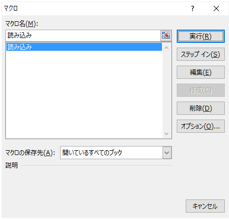229x219 pixels.
Task: Click the マクロ名 text input field
Action: (83, 35)
